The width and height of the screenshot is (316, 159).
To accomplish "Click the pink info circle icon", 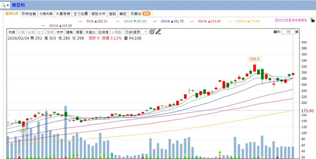I will click(277, 21).
